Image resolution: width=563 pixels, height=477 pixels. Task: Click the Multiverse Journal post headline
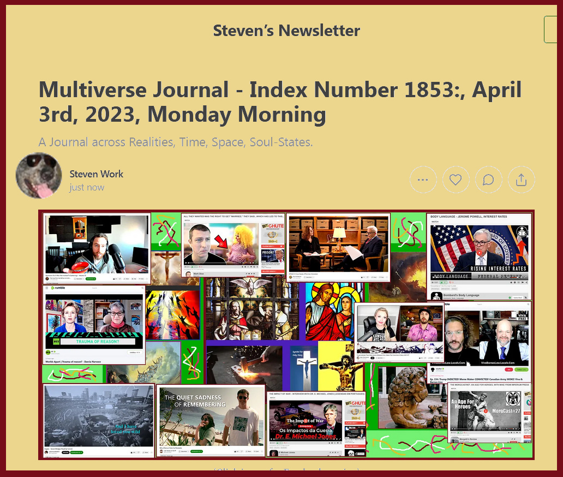(x=280, y=102)
